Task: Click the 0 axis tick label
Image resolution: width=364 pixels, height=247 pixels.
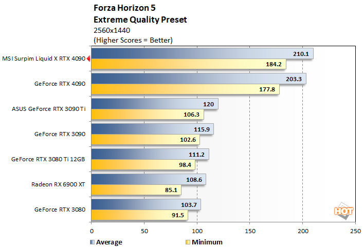Action: [x=92, y=231]
